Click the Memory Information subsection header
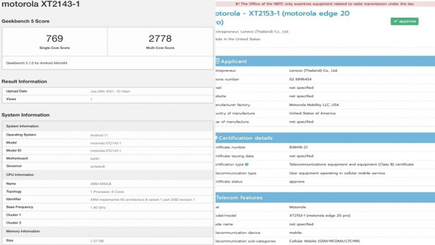Viewport: 435px width, 245px height. coord(22,231)
